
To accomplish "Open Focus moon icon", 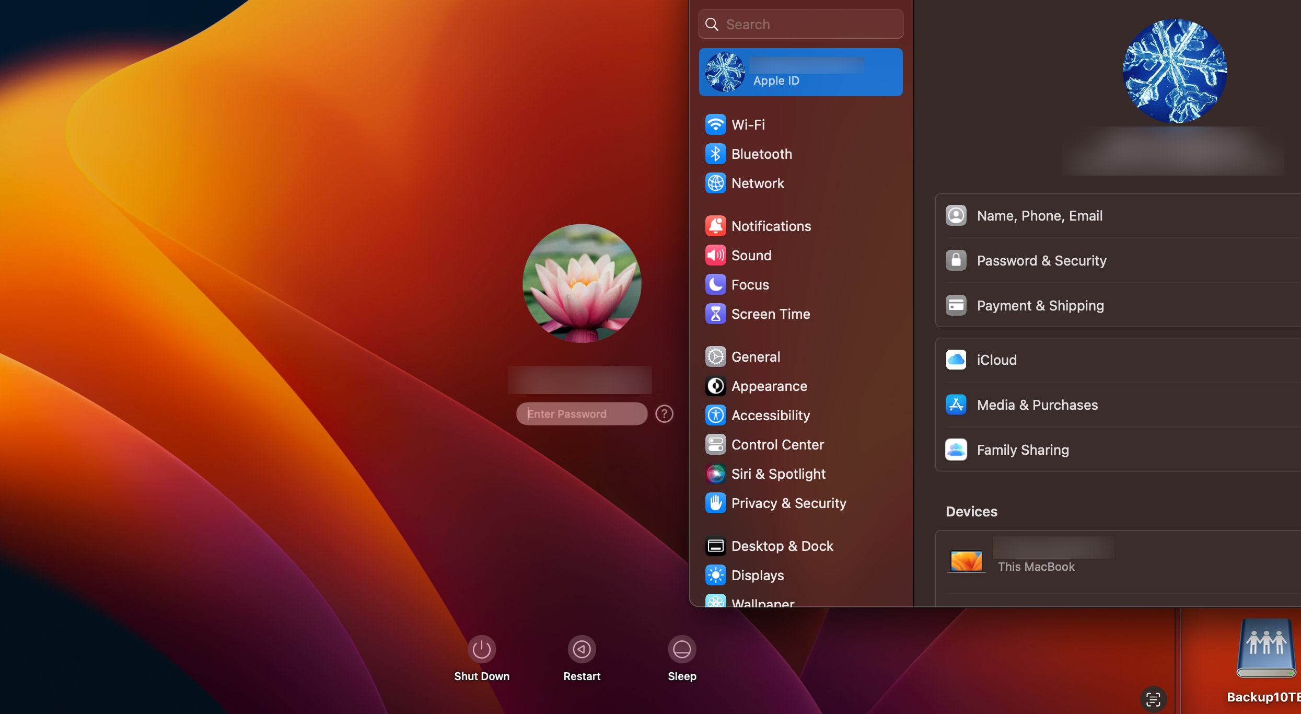I will [715, 284].
